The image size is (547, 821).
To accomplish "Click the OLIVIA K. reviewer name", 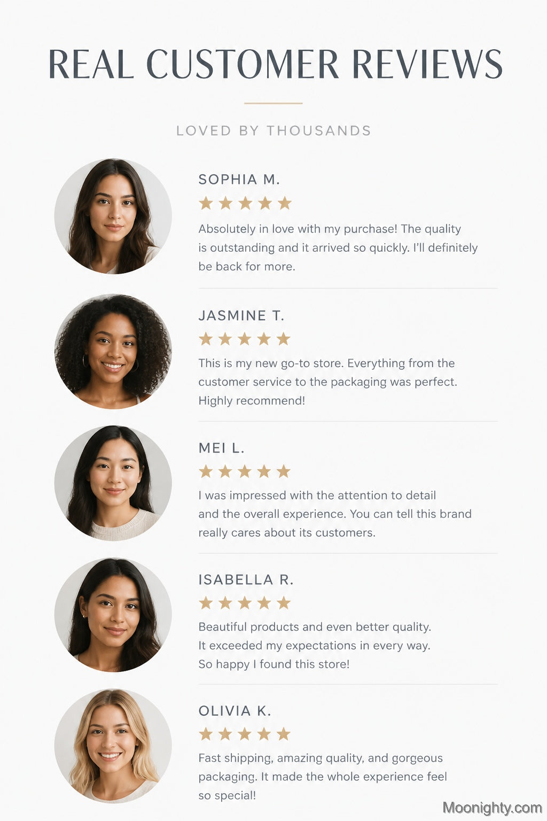I will tap(235, 711).
